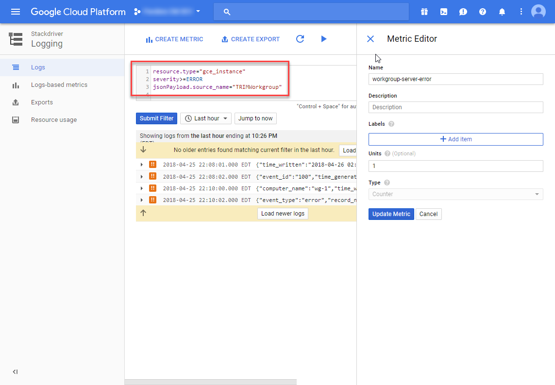Click the down arrow for older entries

(143, 150)
